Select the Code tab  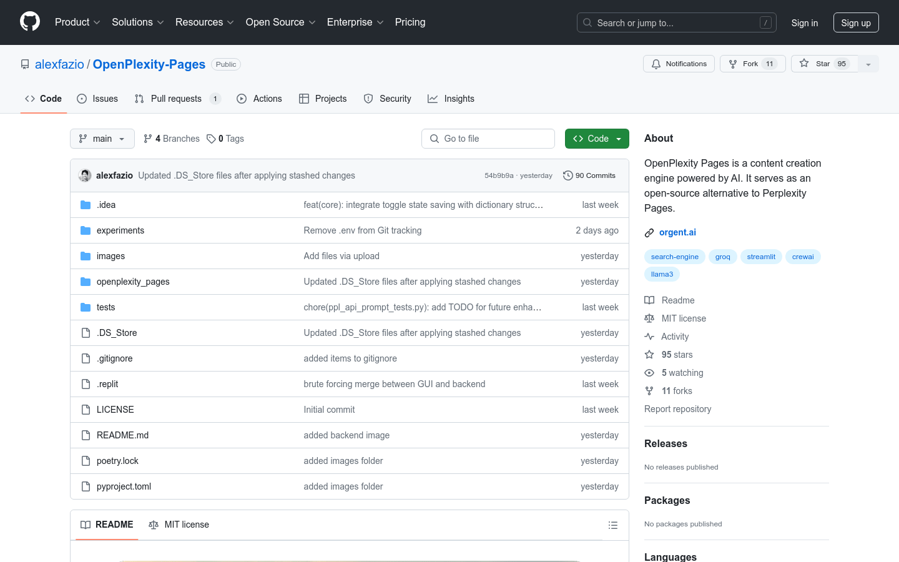(44, 99)
